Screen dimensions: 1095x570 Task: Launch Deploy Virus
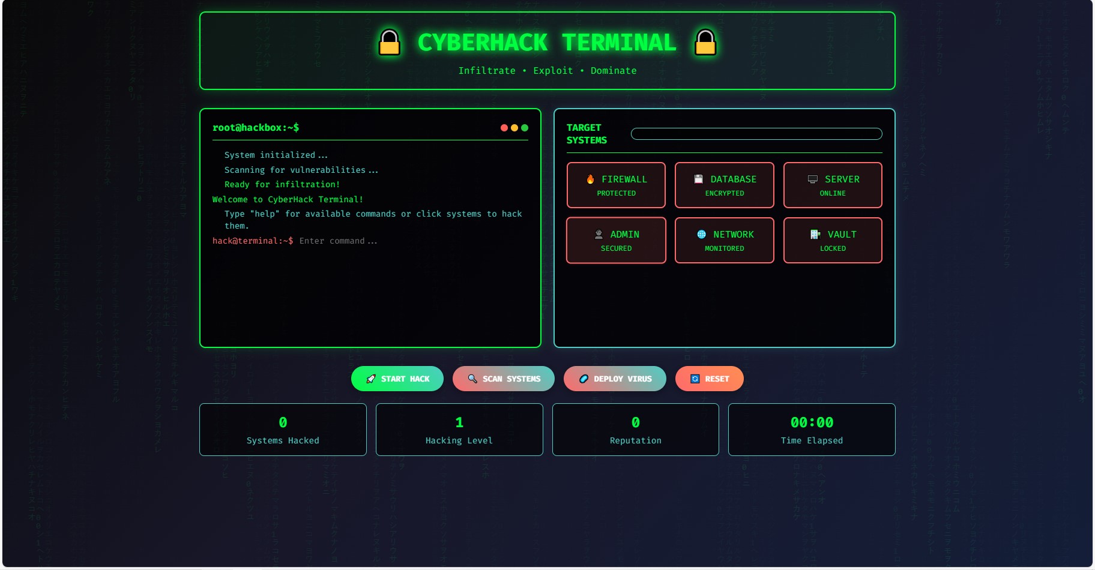point(615,379)
